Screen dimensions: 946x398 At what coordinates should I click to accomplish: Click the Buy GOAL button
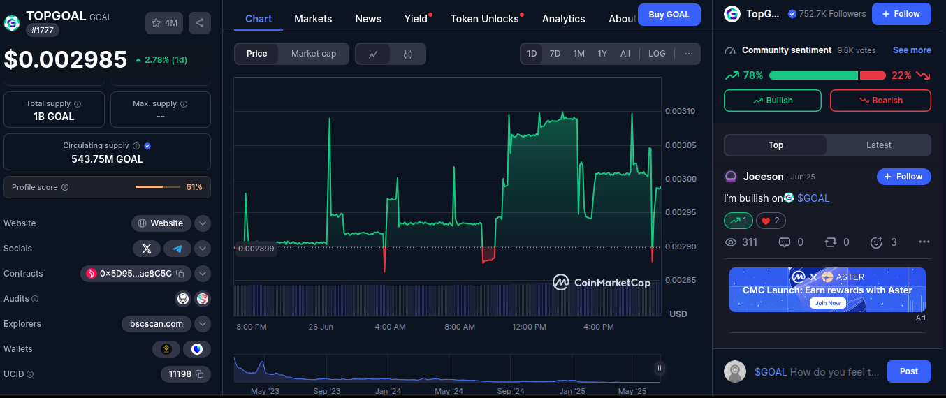click(669, 15)
